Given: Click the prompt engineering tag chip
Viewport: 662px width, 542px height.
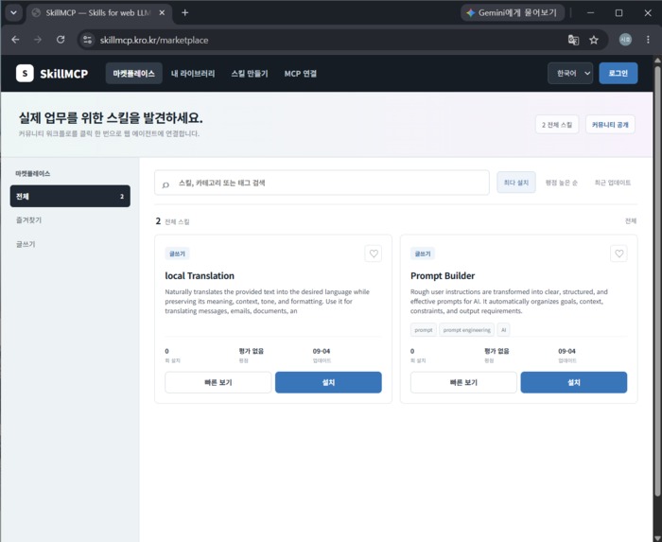Looking at the screenshot, I should tap(466, 330).
